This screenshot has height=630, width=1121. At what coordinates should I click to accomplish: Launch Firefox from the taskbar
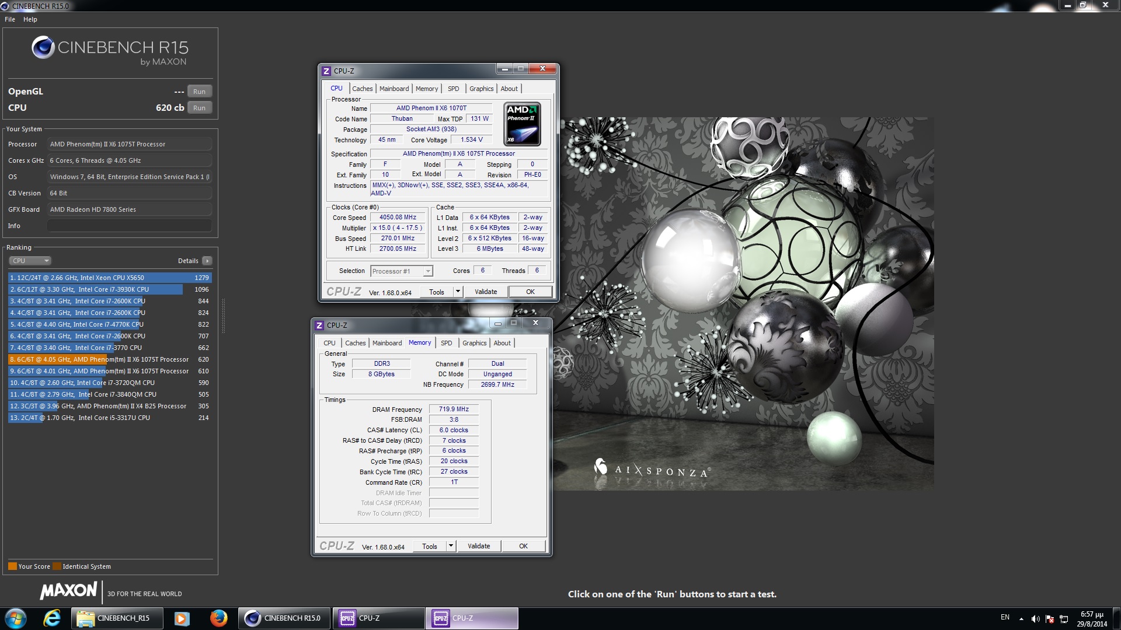pos(218,618)
